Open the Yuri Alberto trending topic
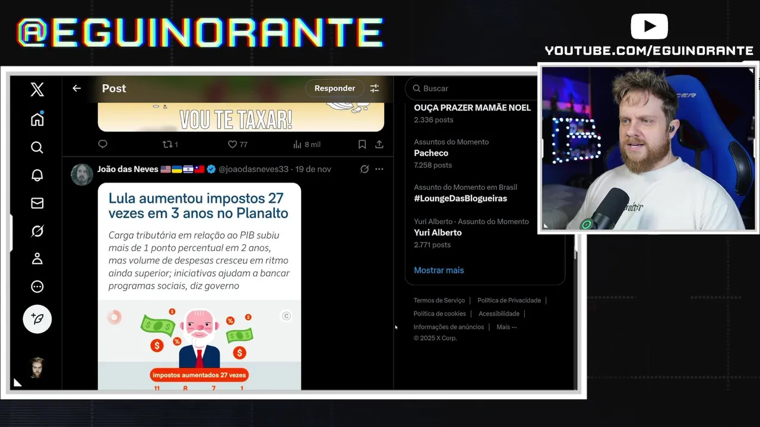 (x=438, y=232)
